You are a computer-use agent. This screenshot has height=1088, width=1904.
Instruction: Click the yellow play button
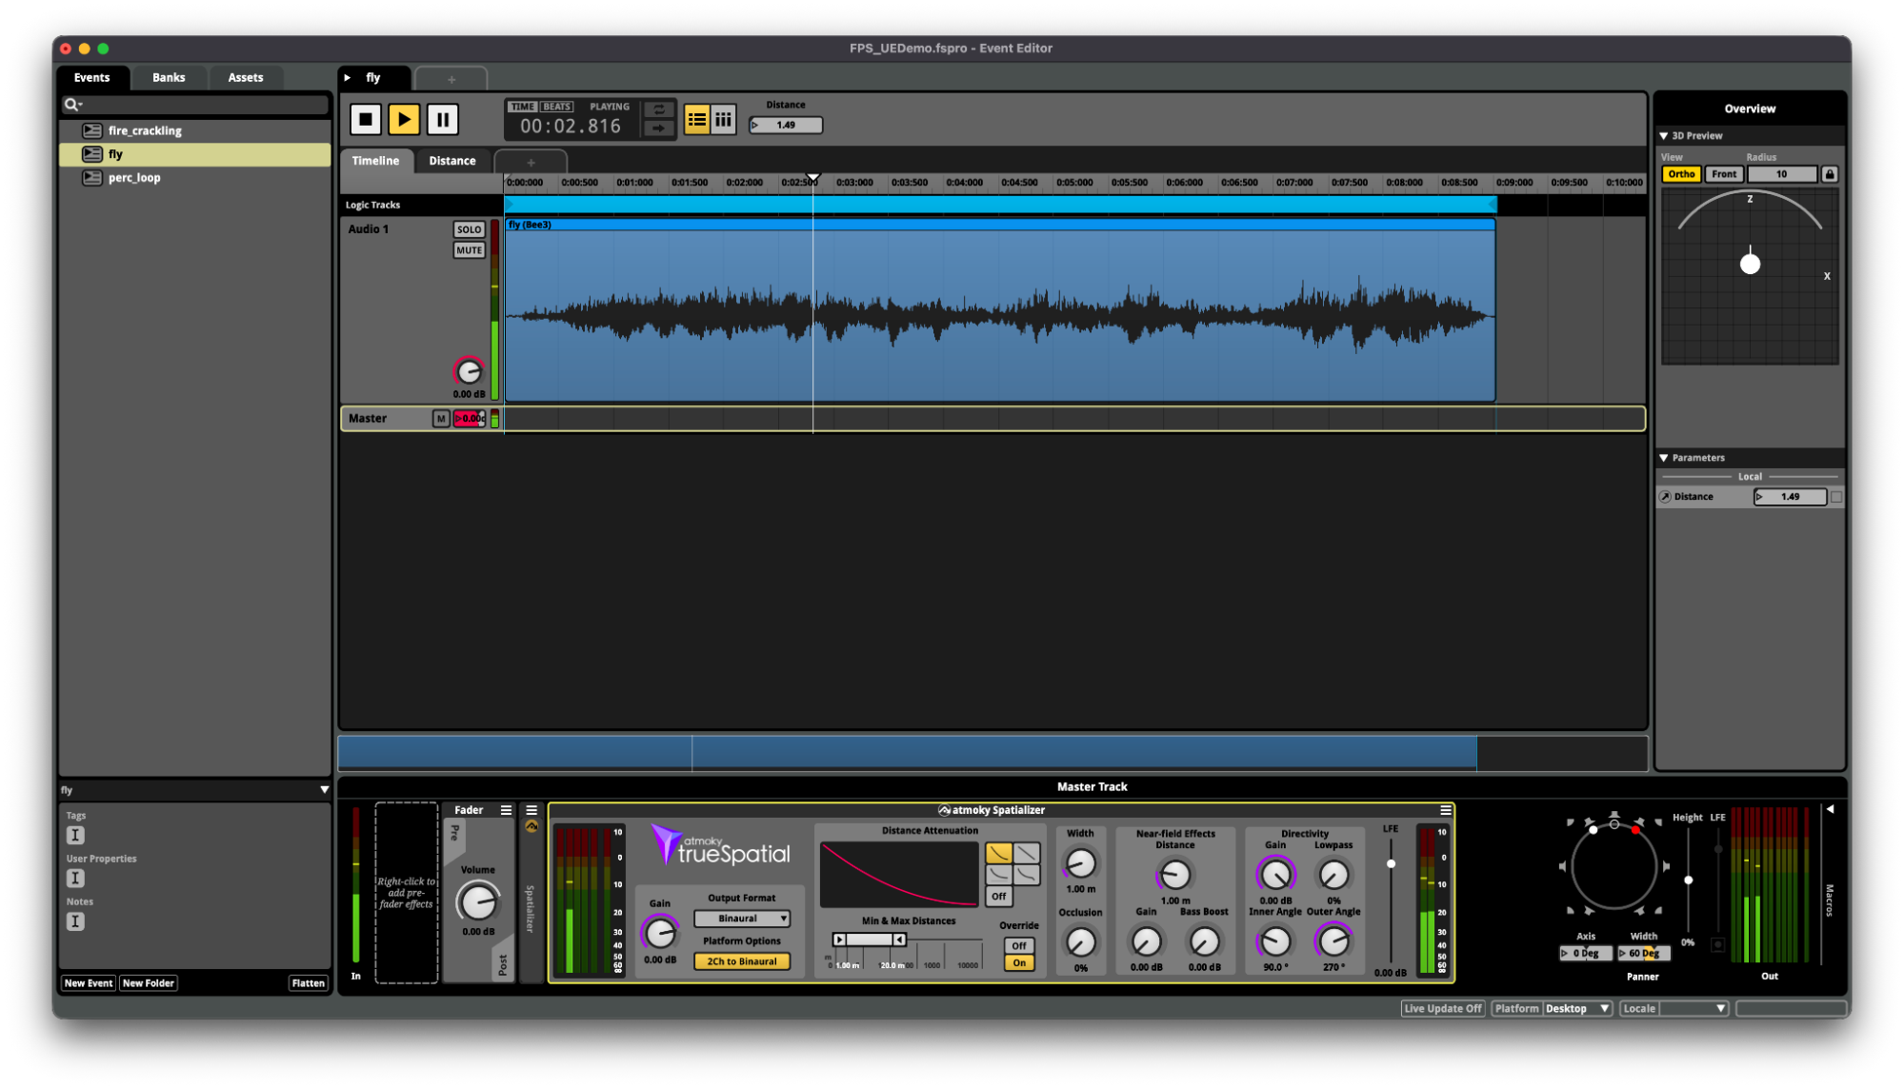[404, 119]
